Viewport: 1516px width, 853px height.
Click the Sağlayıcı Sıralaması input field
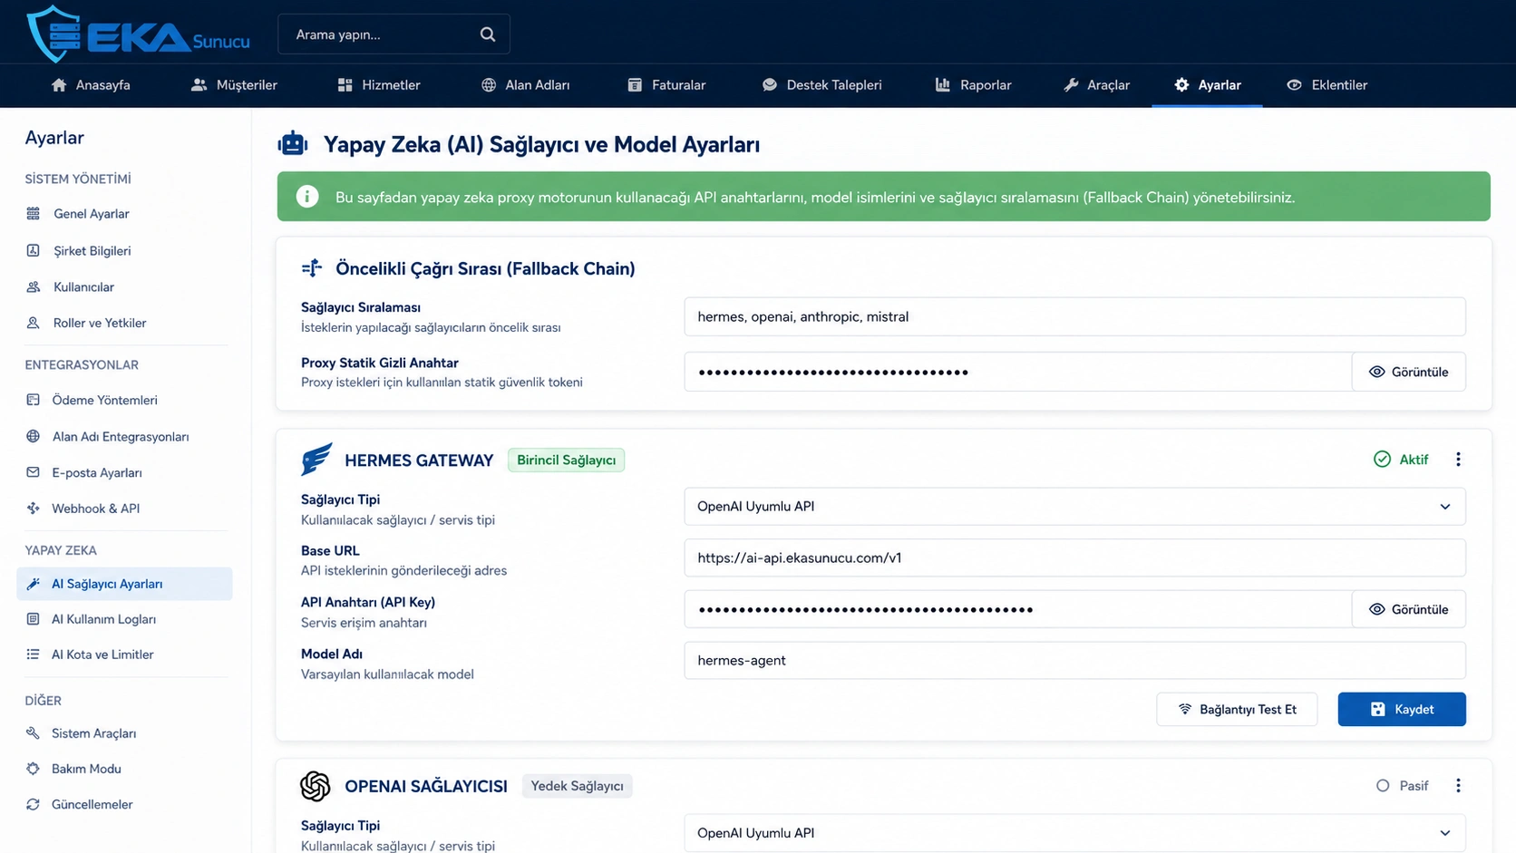click(x=1074, y=317)
